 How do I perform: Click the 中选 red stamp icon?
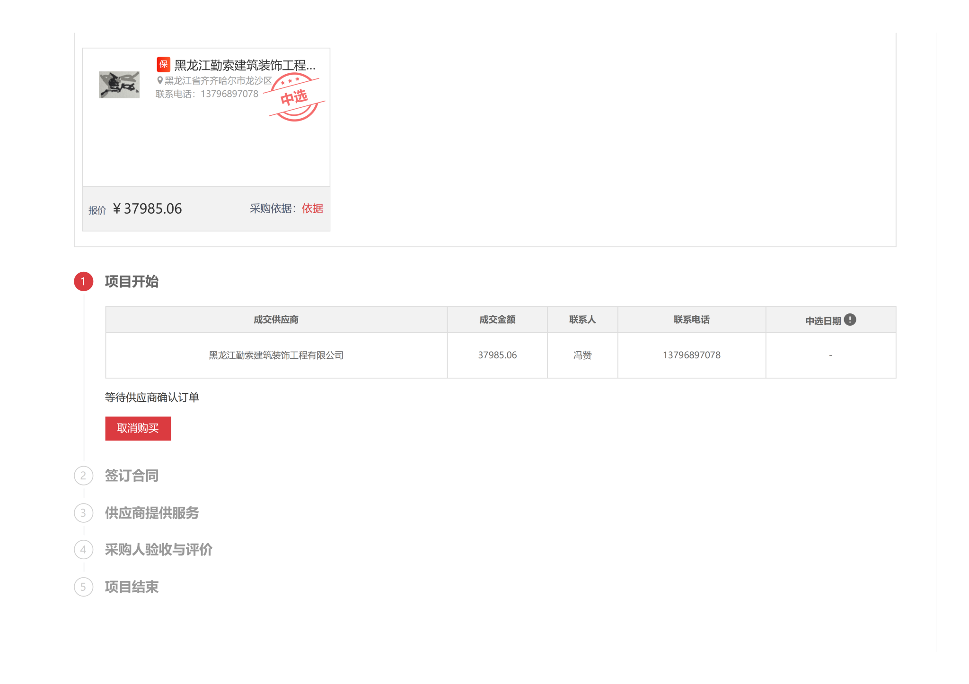tap(294, 97)
